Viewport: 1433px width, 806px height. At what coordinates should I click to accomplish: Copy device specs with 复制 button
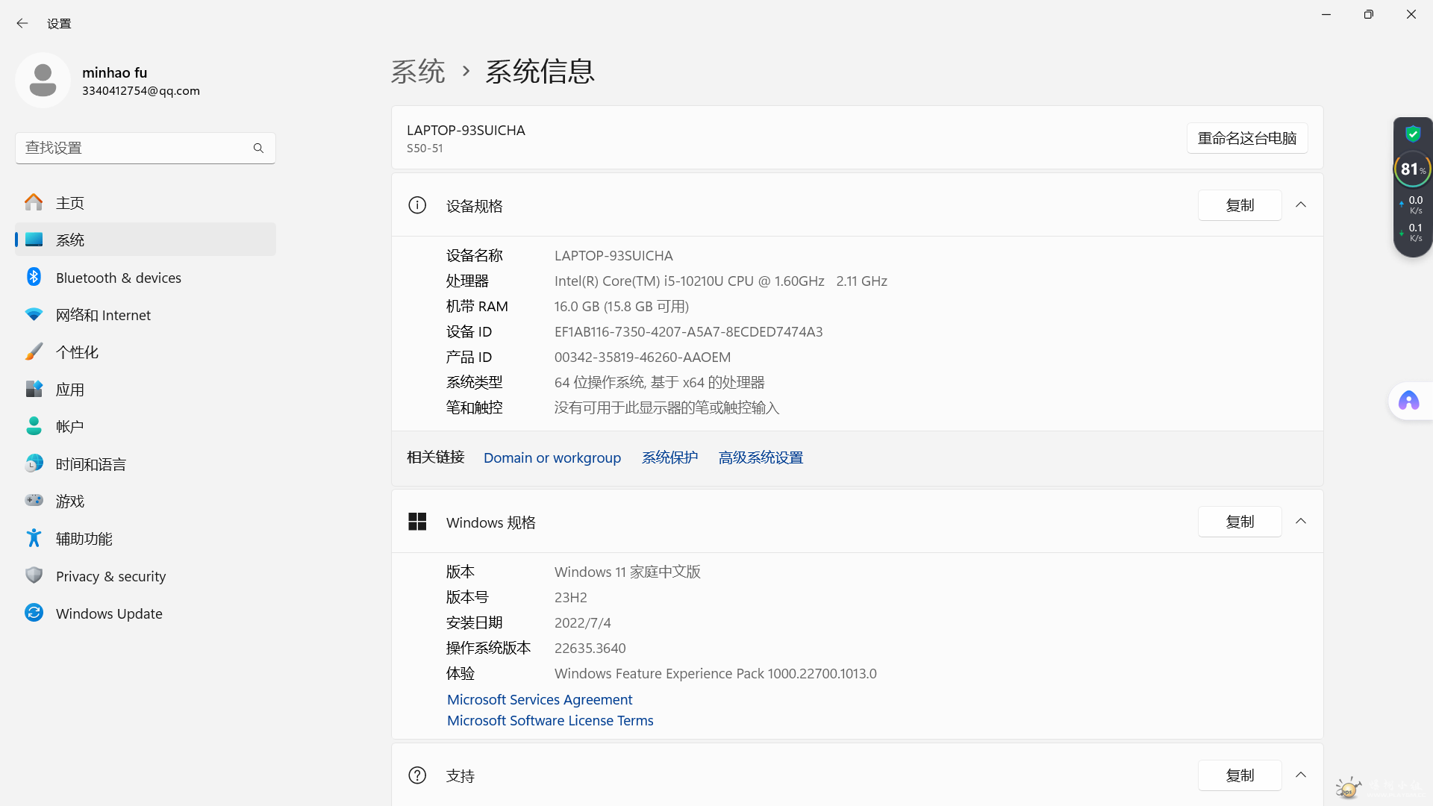click(1239, 205)
